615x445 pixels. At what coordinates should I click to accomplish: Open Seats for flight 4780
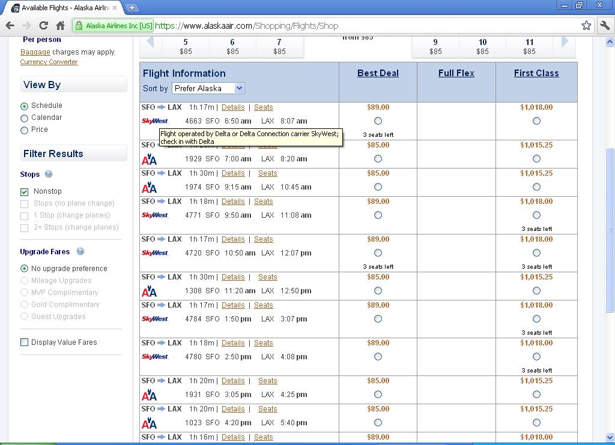(x=264, y=343)
